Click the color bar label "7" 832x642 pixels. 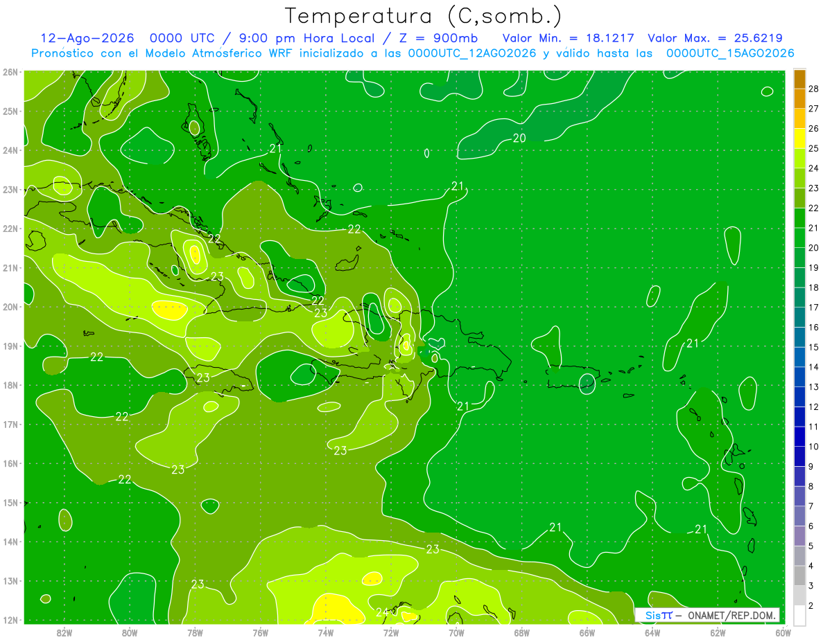[811, 506]
